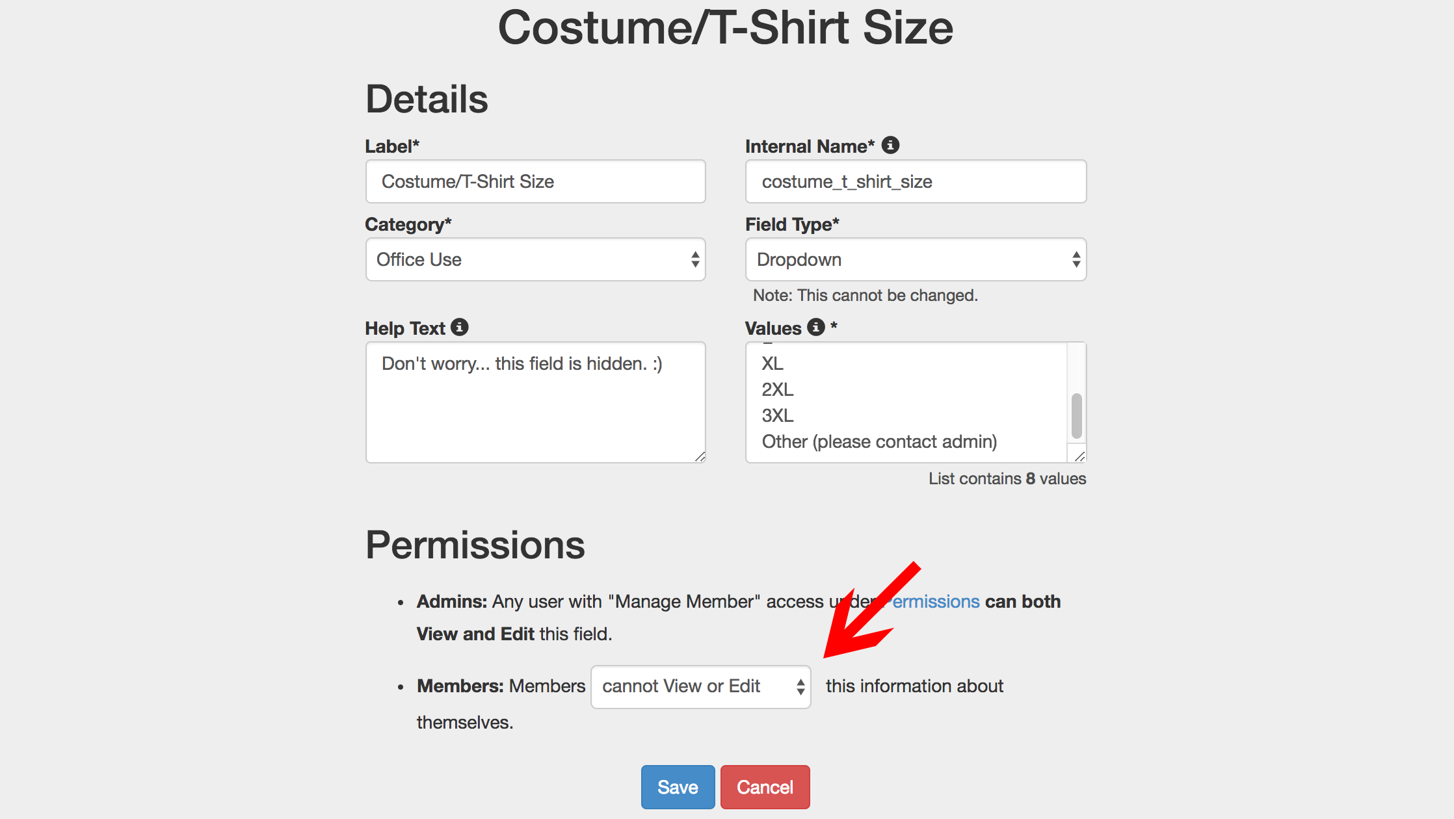The height and width of the screenshot is (819, 1454).
Task: Click the XL entry in Values list
Action: click(773, 363)
